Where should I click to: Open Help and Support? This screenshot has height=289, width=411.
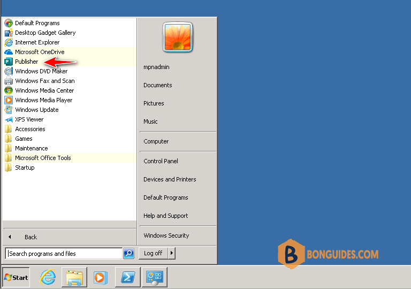178,216
